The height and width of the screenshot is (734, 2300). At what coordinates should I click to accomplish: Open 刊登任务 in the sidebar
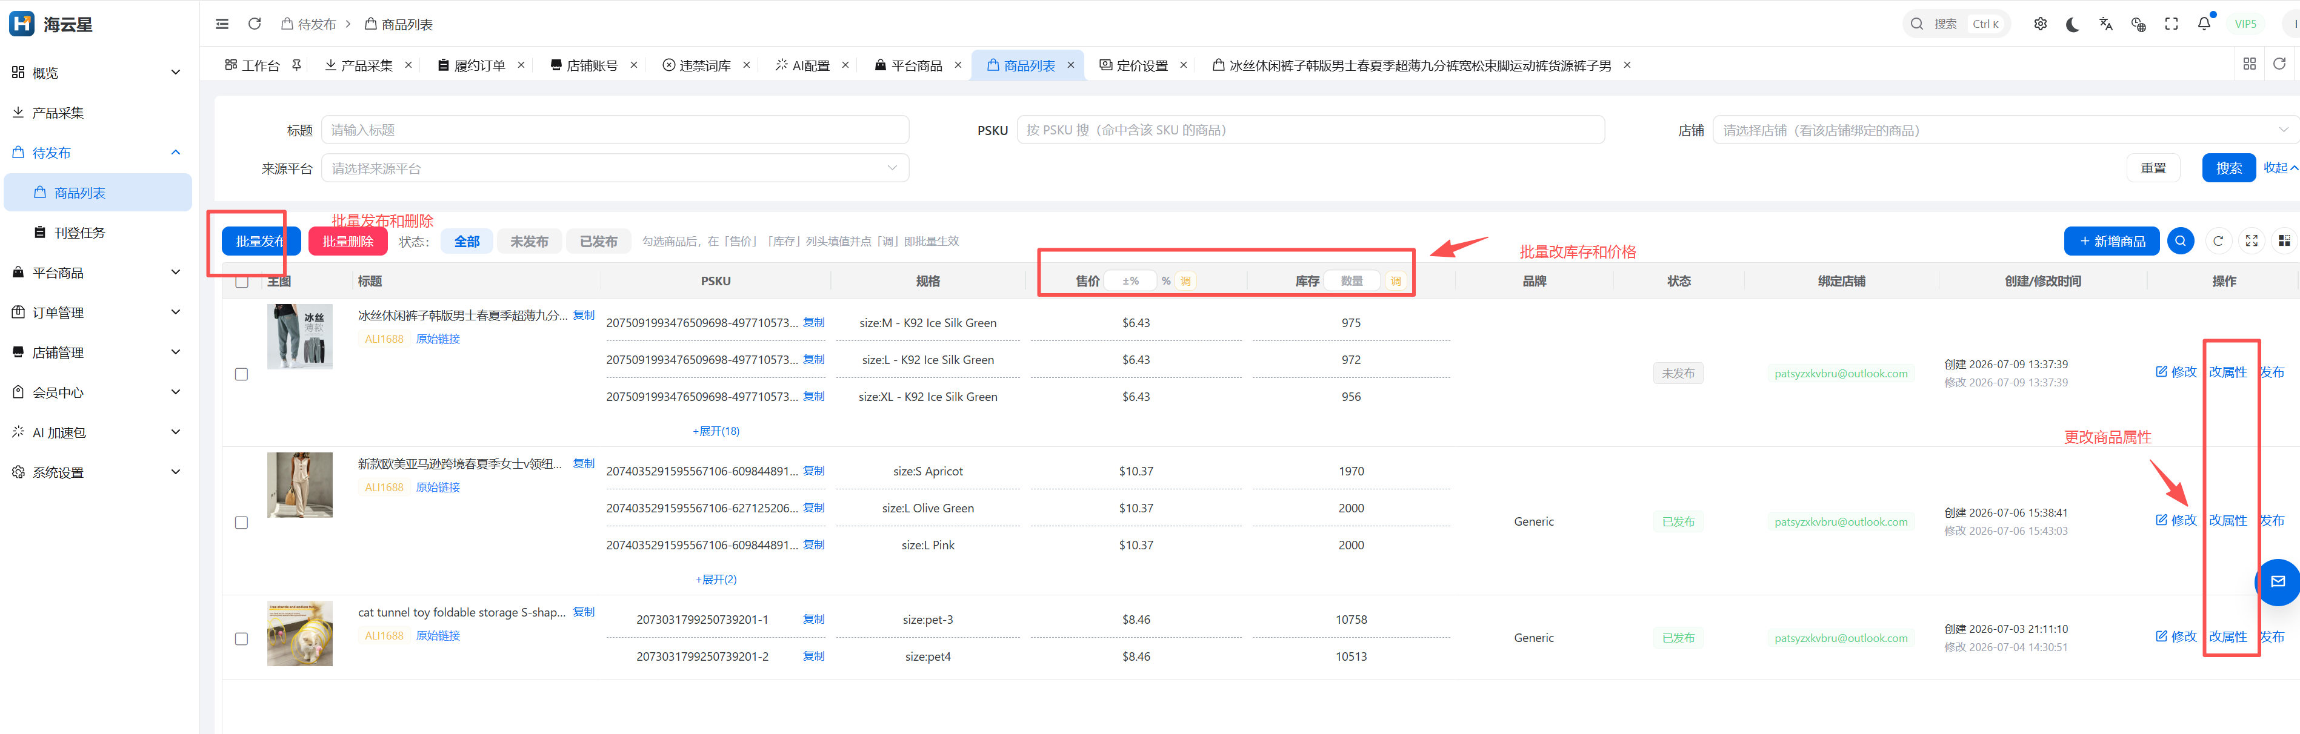click(96, 233)
